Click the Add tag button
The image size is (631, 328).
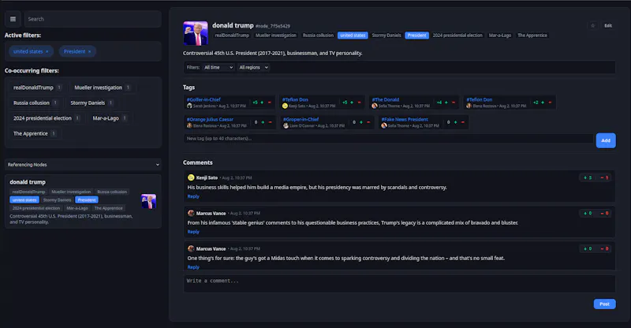pyautogui.click(x=606, y=140)
